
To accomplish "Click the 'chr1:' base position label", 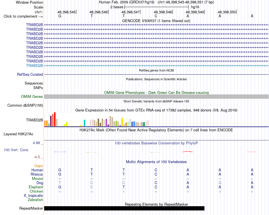I will (x=39, y=12).
